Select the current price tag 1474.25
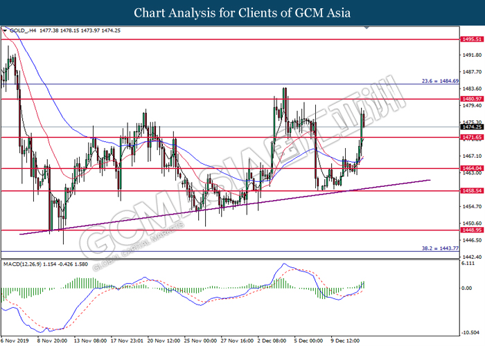This screenshot has width=485, height=346. pyautogui.click(x=471, y=127)
